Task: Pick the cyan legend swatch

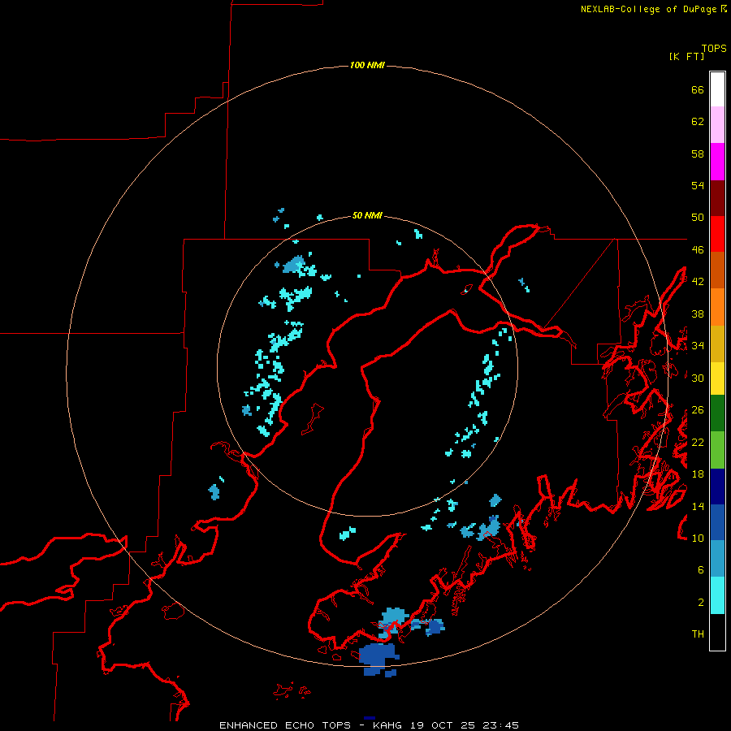Action: 717,595
